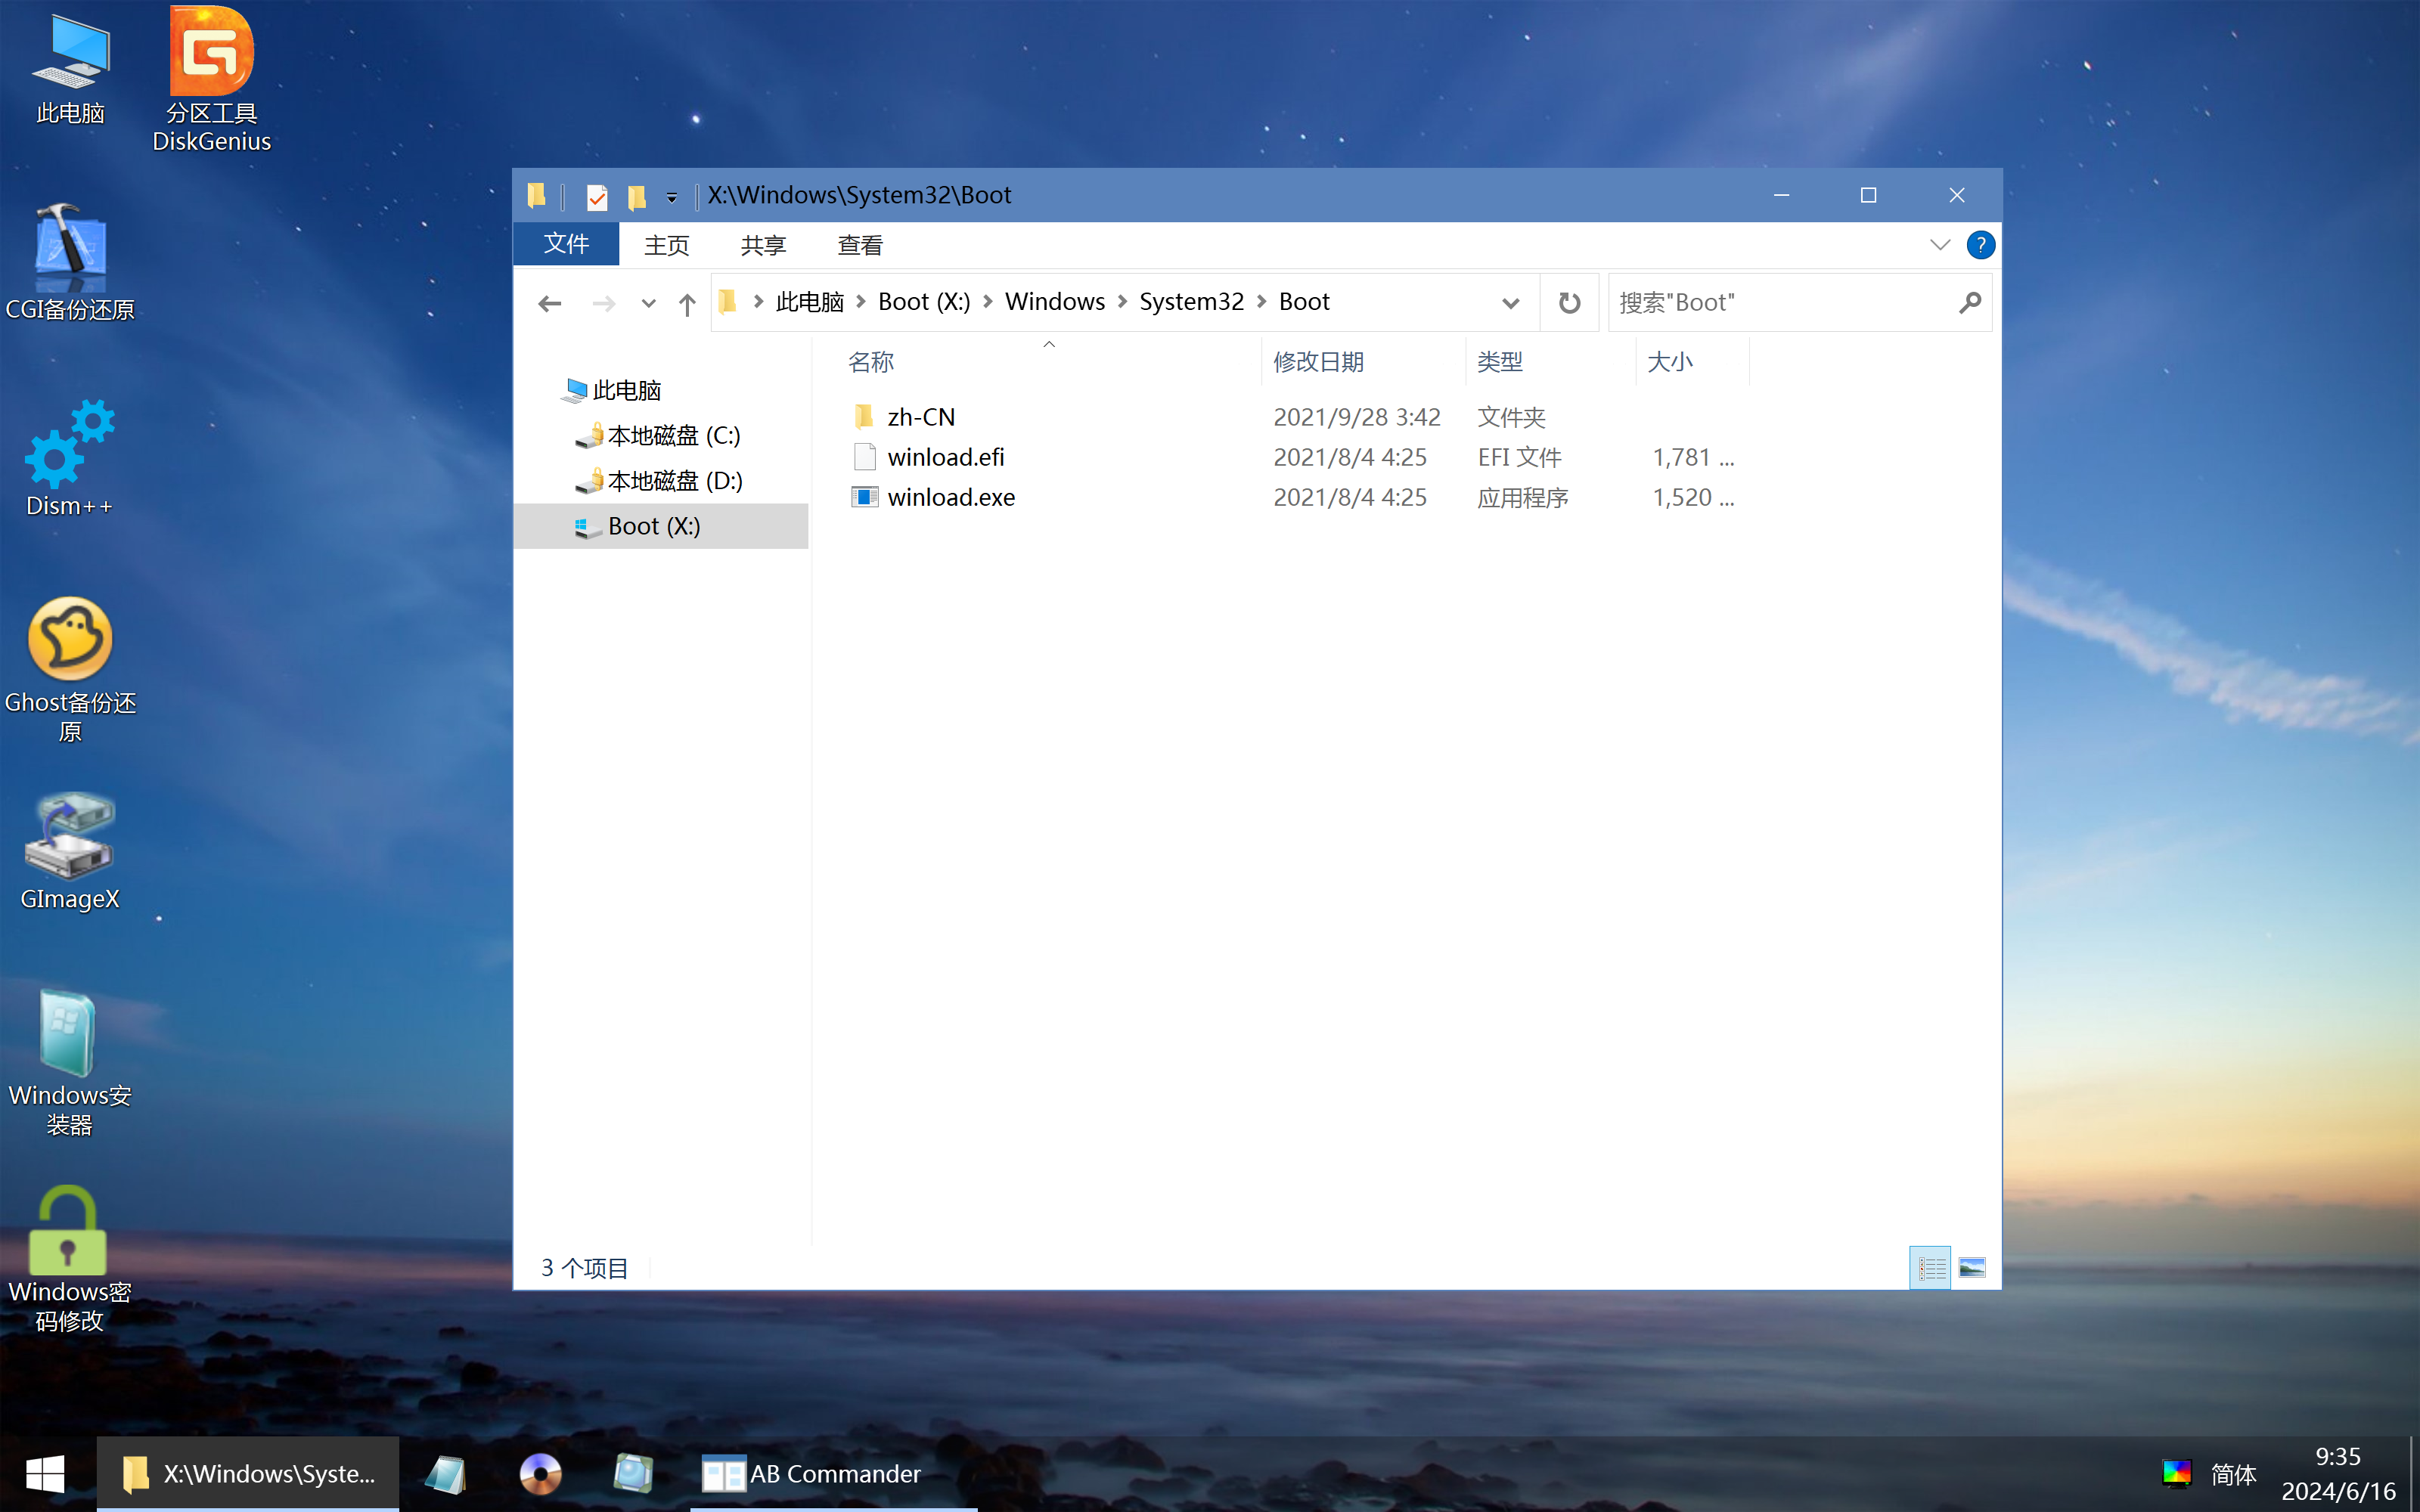Screen dimensions: 2420x1512
Task: Click the folder icon in the title bar
Action: coord(537,196)
